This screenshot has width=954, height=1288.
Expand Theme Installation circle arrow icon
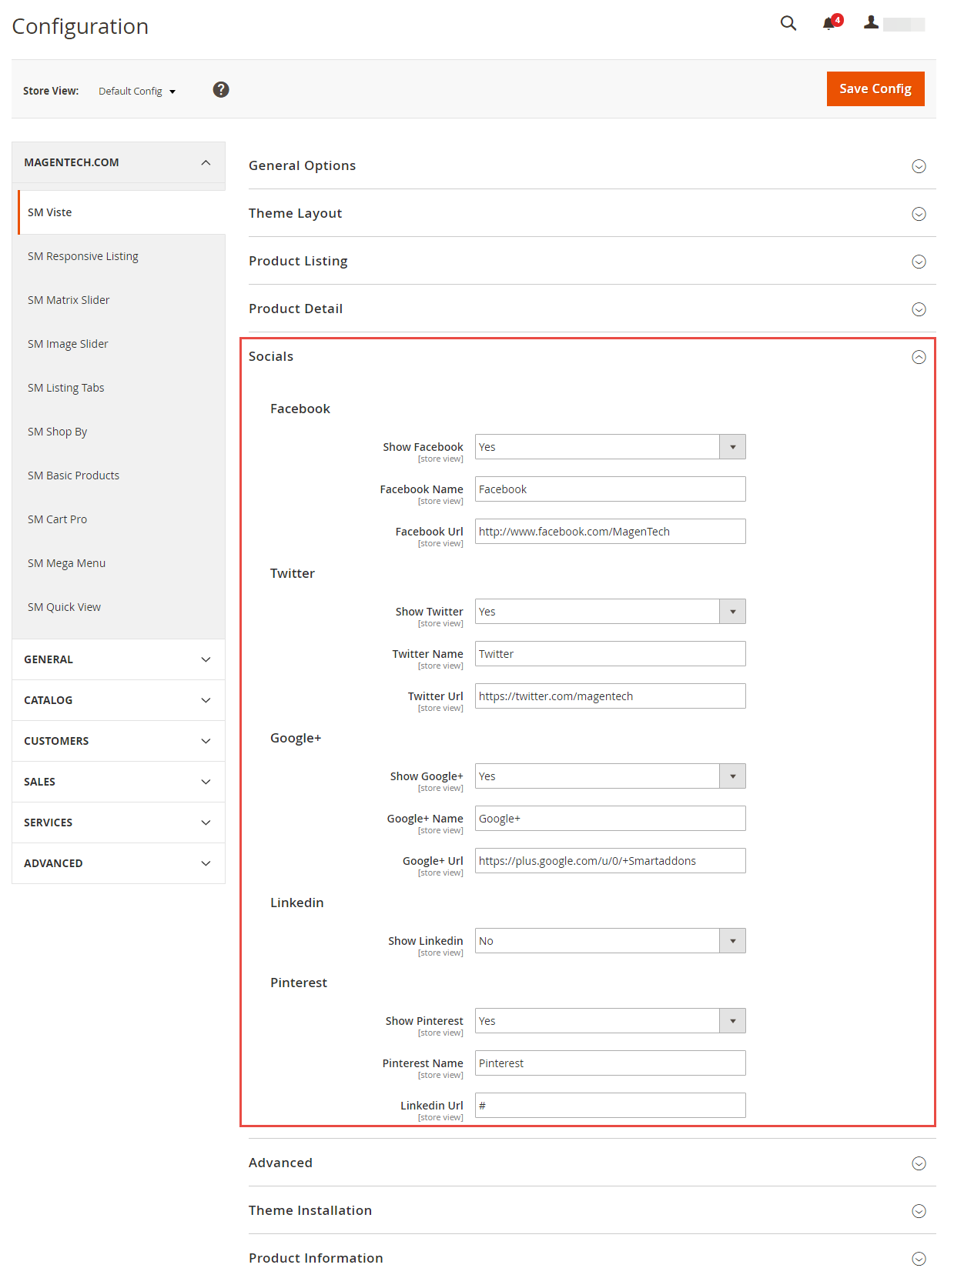coord(919,1211)
